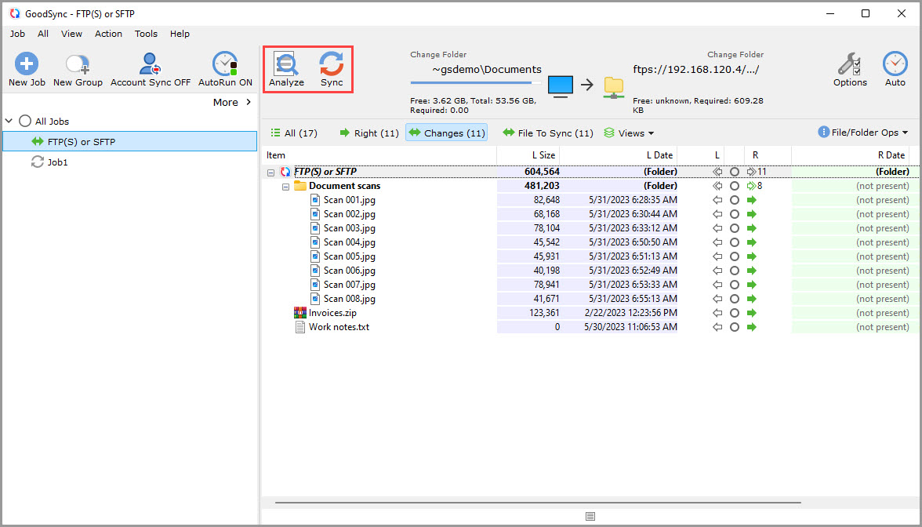Collapse the Document scans folder
The image size is (922, 527).
click(x=286, y=187)
